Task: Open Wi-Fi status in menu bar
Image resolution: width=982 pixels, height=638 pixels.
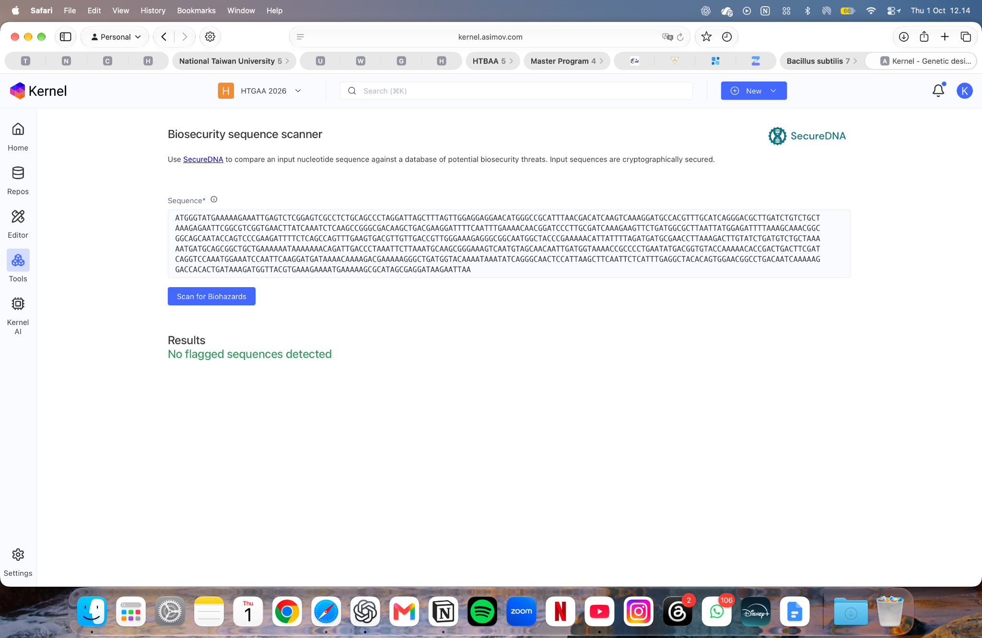Action: coord(871,11)
